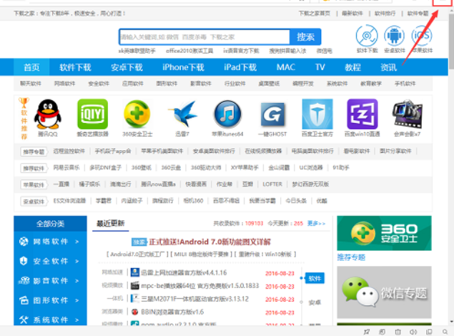The height and width of the screenshot is (336, 454).
Task: Click the office2010激活工具 hot search link
Action: tap(189, 51)
